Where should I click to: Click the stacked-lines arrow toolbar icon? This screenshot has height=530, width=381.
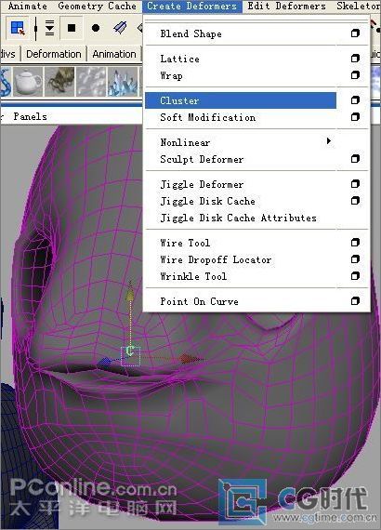click(49, 28)
